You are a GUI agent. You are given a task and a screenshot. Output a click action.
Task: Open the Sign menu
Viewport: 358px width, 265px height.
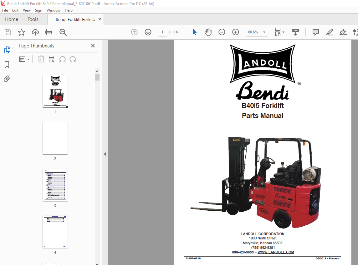(x=38, y=10)
